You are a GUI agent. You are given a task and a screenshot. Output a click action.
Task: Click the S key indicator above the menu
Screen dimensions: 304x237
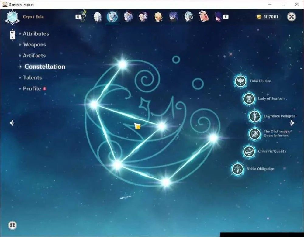coord(12,37)
